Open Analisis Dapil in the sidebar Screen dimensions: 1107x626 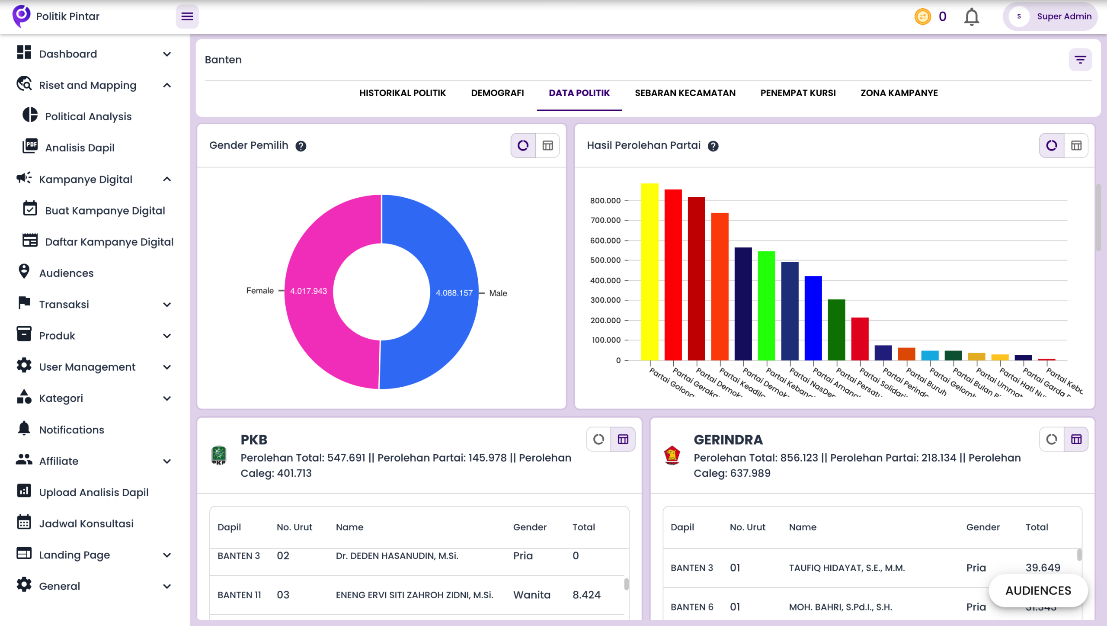coord(80,148)
